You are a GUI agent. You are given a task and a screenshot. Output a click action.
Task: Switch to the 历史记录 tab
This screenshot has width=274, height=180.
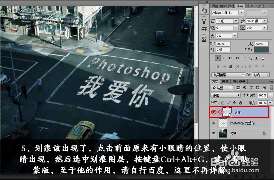pos(239,82)
